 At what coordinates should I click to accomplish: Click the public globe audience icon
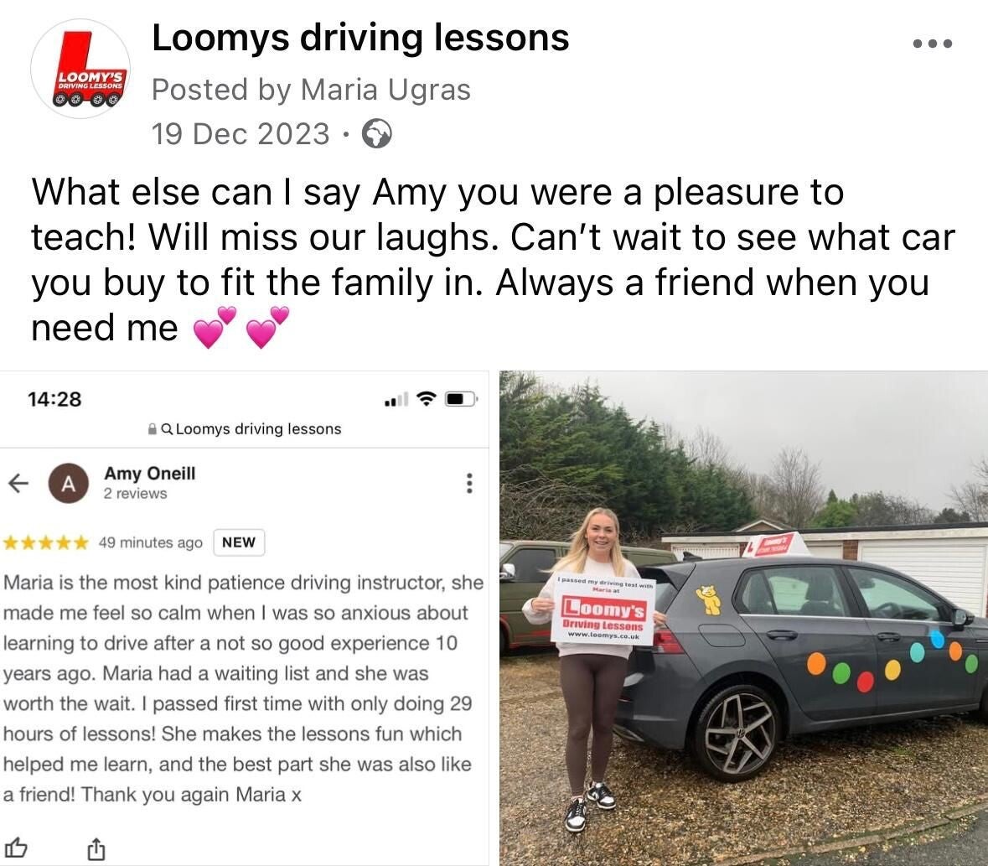(377, 133)
